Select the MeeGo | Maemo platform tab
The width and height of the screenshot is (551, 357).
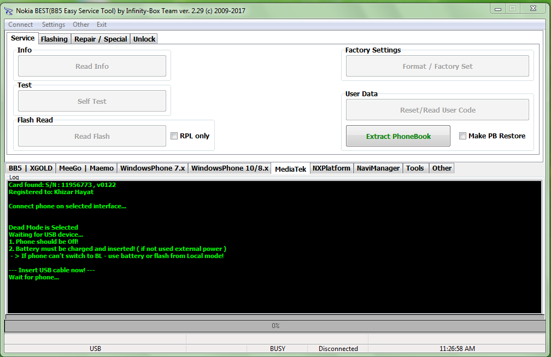(x=86, y=168)
